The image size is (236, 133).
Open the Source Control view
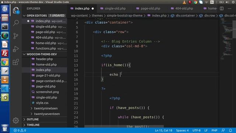(15, 36)
